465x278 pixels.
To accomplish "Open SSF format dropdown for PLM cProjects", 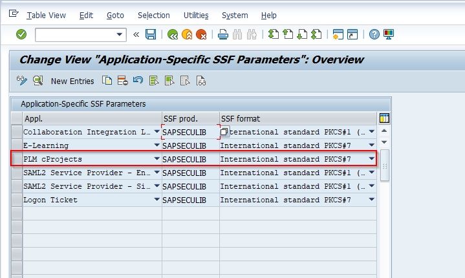I will (x=372, y=159).
